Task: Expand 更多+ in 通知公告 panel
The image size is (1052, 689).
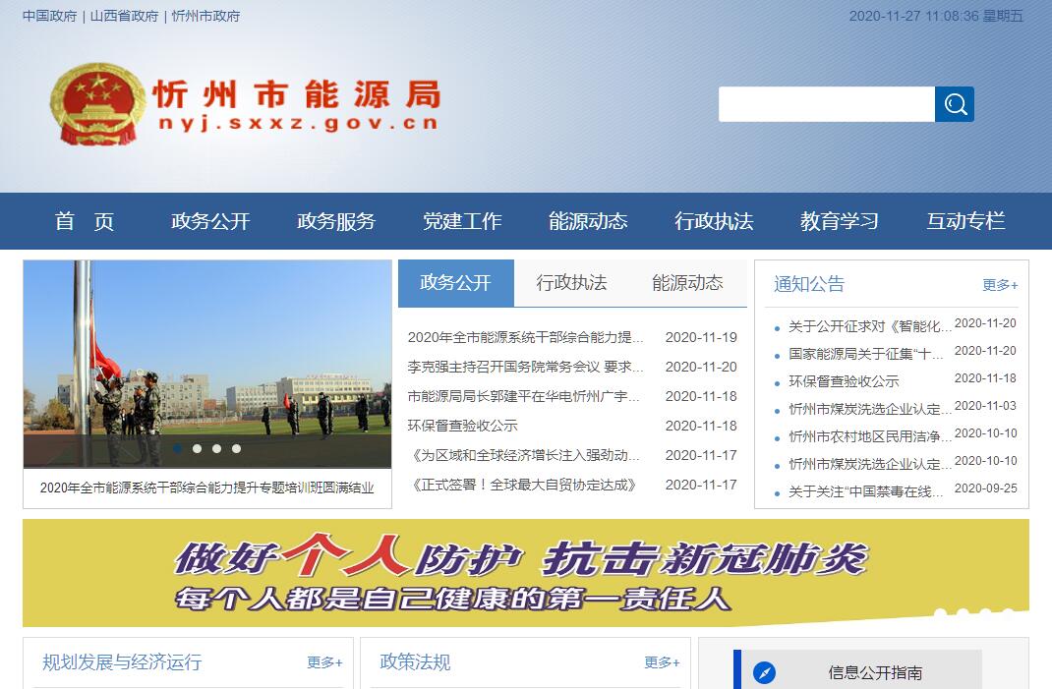Action: click(x=1000, y=285)
